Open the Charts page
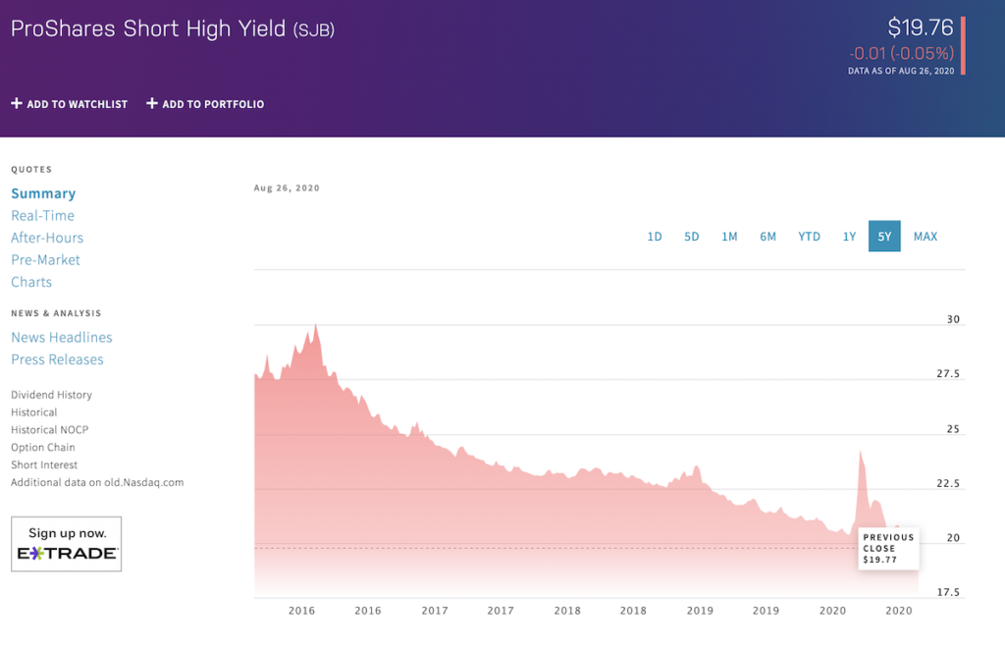This screenshot has height=652, width=1005. click(x=31, y=282)
